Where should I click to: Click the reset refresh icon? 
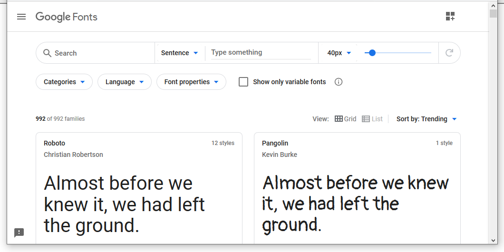point(449,53)
